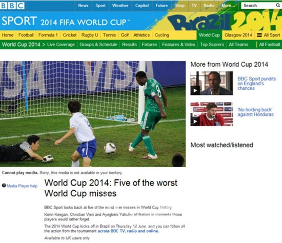The width and height of the screenshot is (282, 243).
Task: Expand the More... menu in top bar
Action: 228,6
